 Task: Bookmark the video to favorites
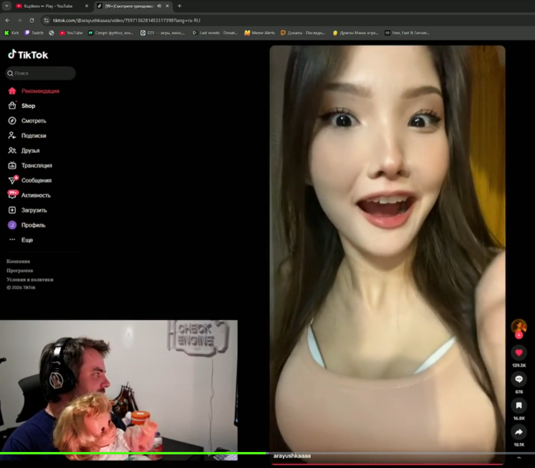pyautogui.click(x=519, y=405)
